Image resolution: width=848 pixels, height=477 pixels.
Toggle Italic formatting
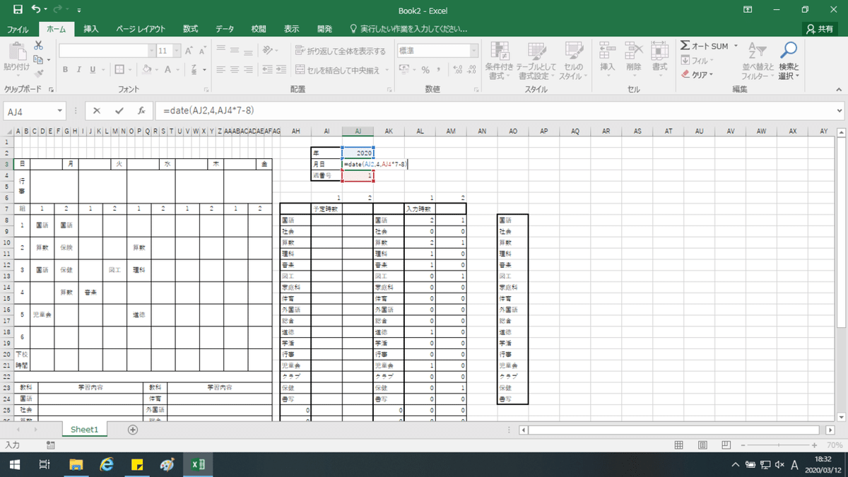click(x=78, y=70)
